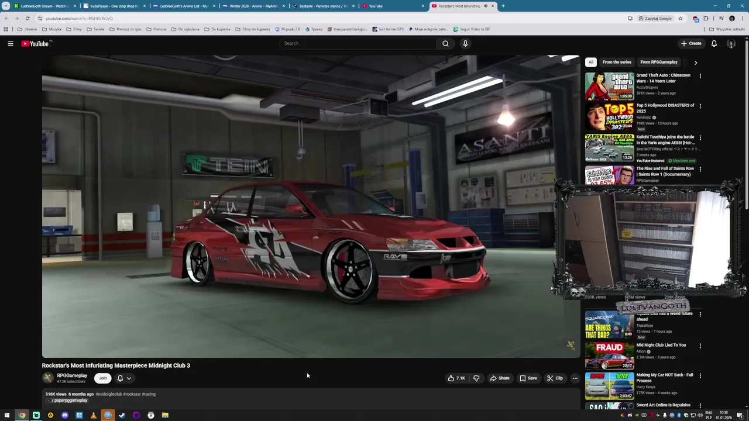Open File Explorer folder in taskbar
Viewport: 749px width, 421px height.
point(165,415)
